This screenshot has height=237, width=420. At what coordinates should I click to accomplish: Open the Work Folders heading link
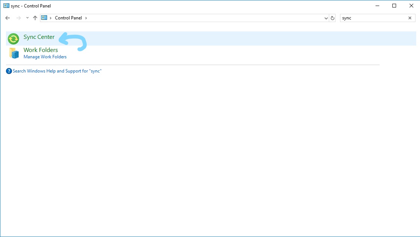(41, 50)
